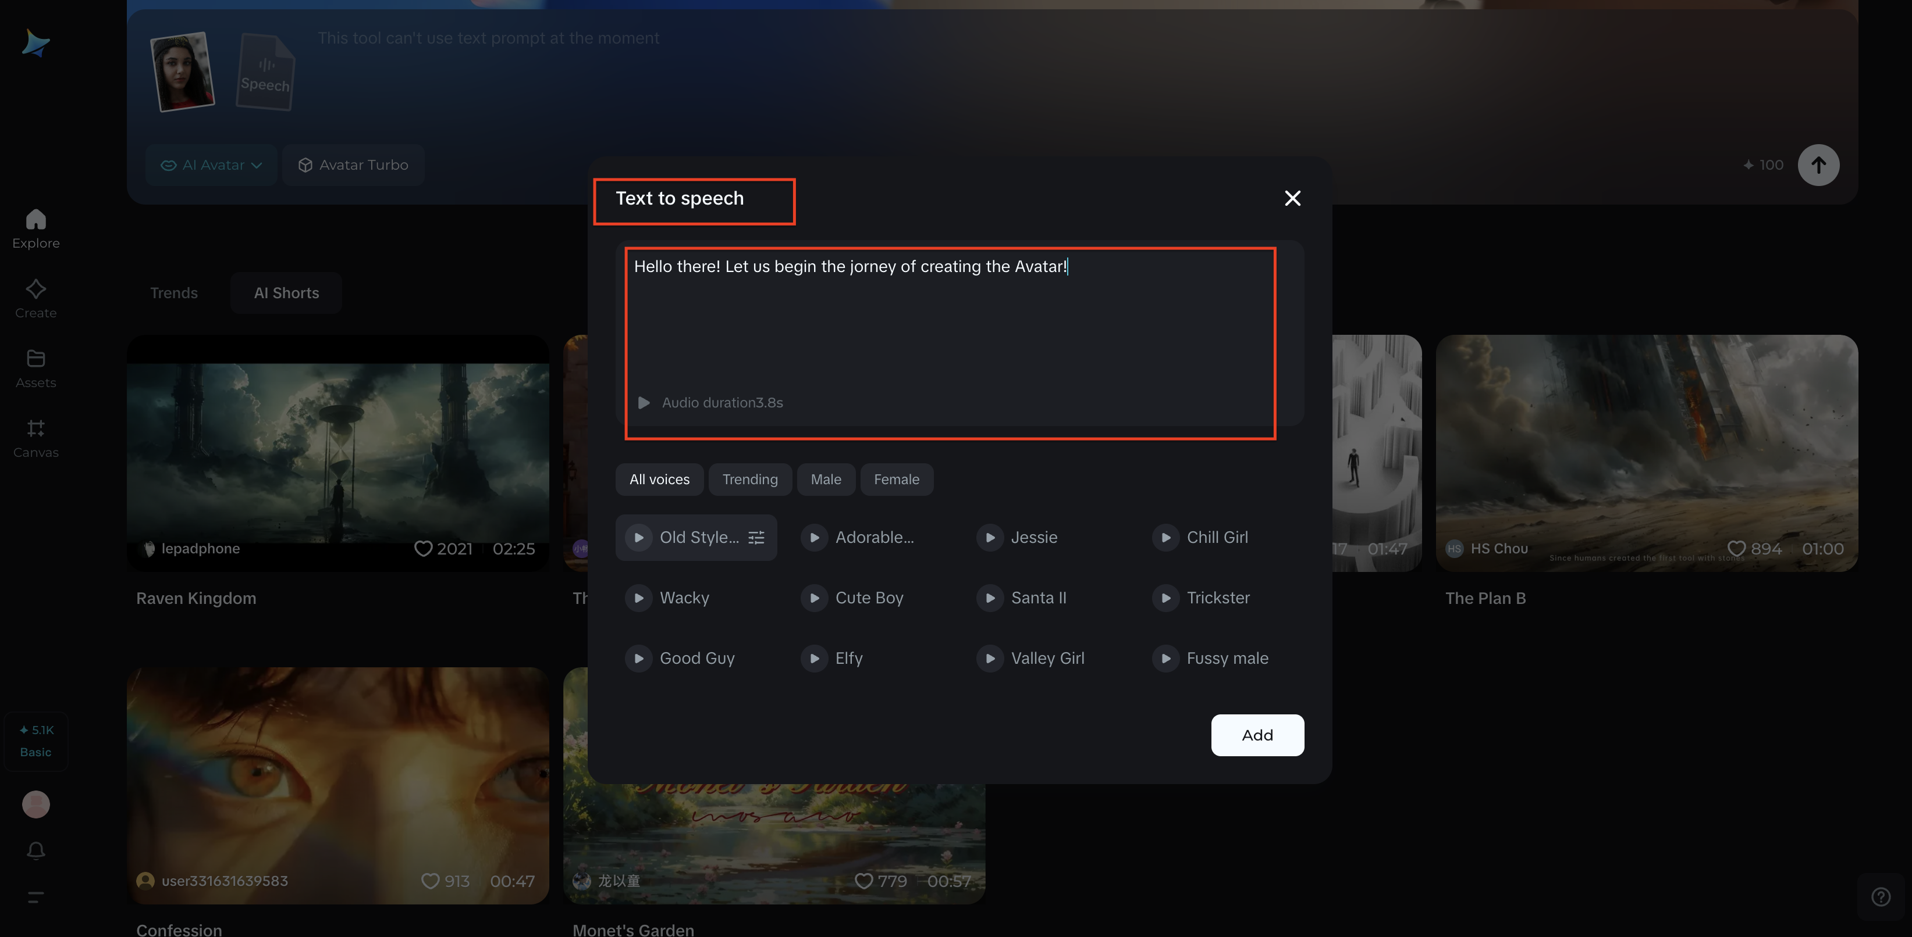Open the Explore home icon

pos(35,220)
